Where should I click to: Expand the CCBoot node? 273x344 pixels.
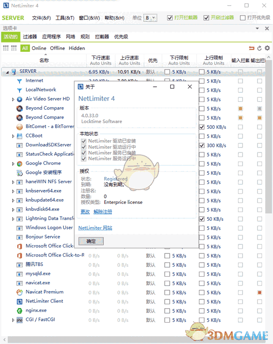[13, 136]
